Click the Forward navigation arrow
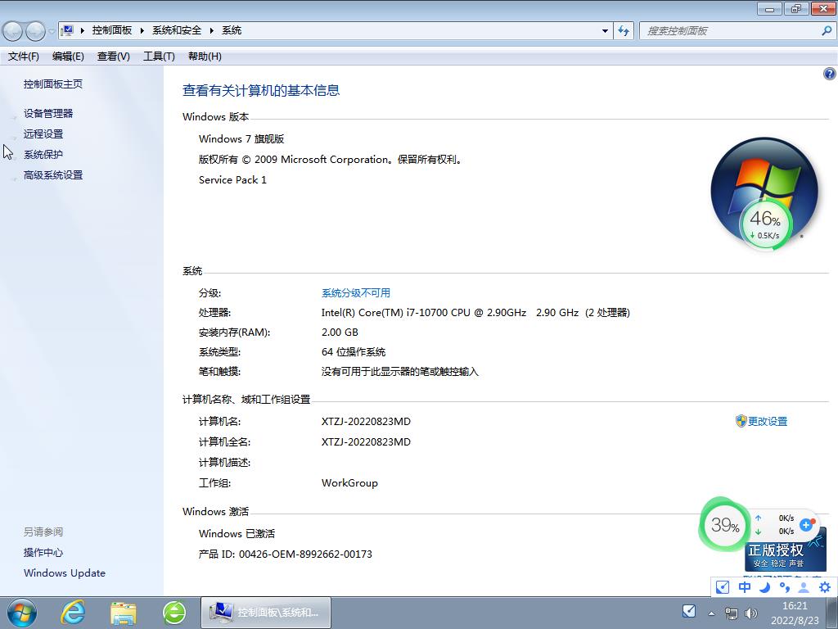The height and width of the screenshot is (629, 838). 35,31
